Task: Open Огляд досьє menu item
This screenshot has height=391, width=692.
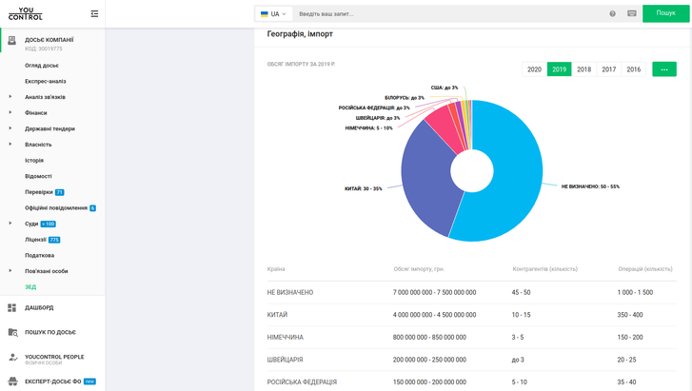Action: 42,66
